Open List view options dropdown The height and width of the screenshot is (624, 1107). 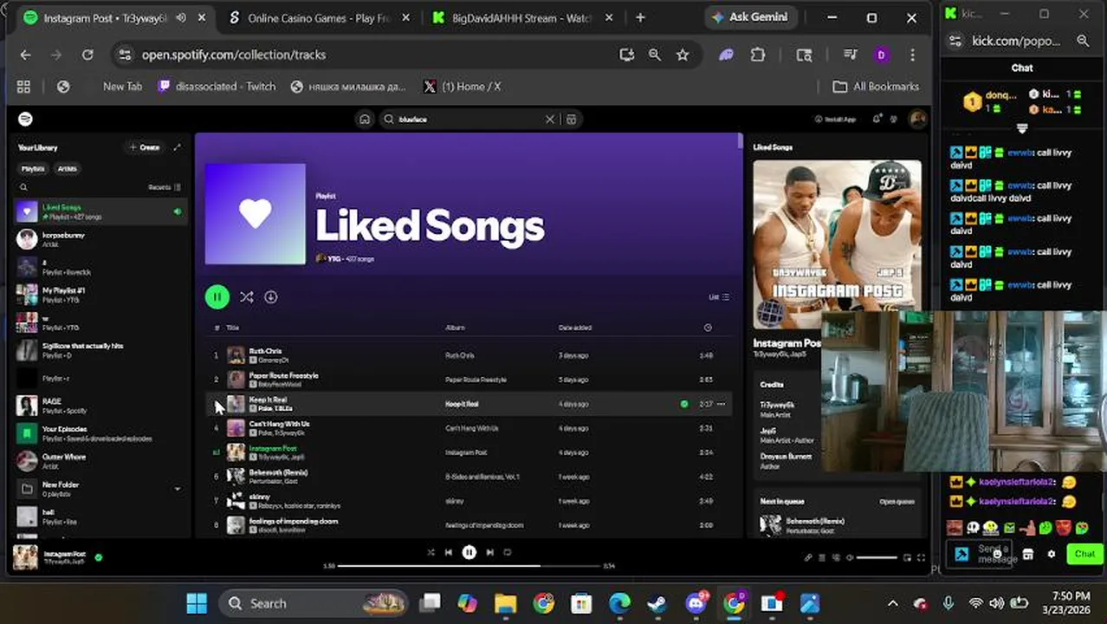click(719, 297)
